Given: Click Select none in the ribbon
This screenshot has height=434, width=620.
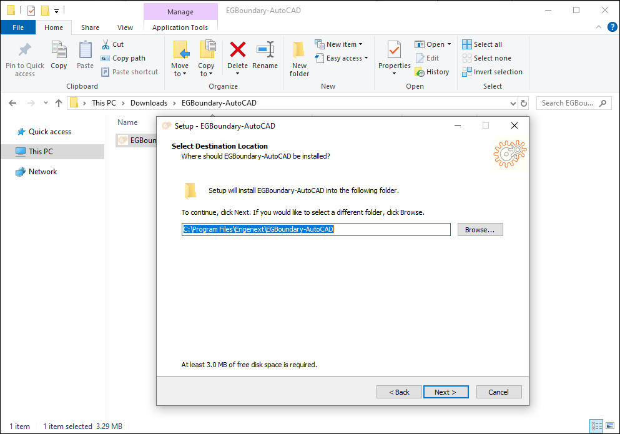Looking at the screenshot, I should tap(487, 58).
